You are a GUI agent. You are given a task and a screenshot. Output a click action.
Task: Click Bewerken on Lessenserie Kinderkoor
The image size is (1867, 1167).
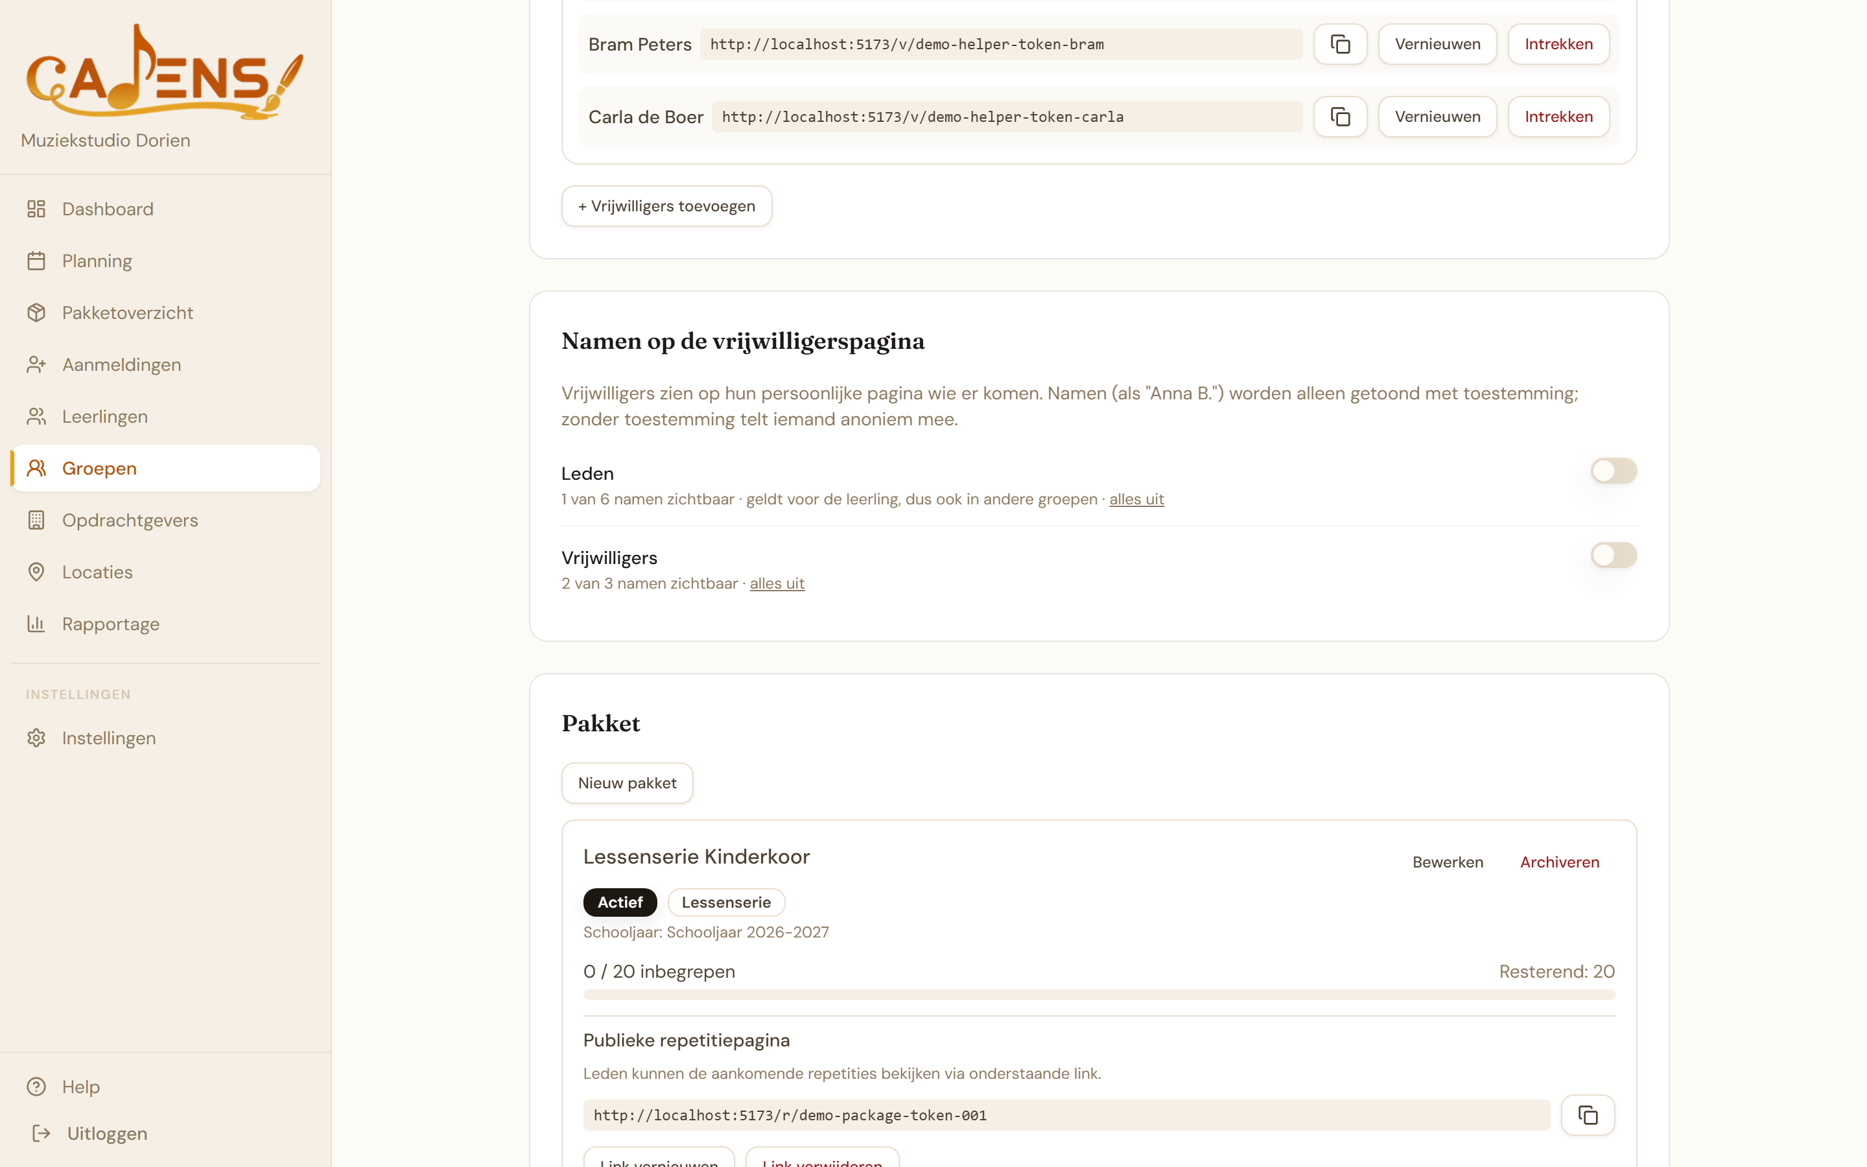(1448, 862)
